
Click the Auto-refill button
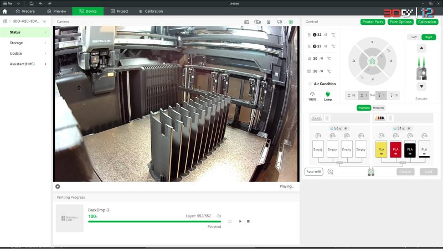tap(314, 172)
